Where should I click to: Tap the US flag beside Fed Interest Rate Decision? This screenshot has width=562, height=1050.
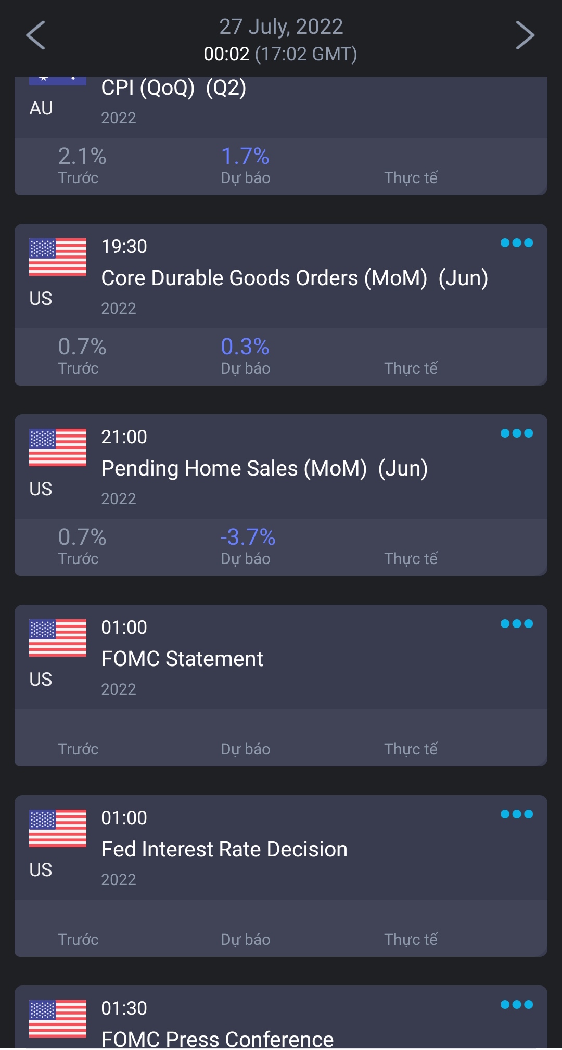(58, 828)
